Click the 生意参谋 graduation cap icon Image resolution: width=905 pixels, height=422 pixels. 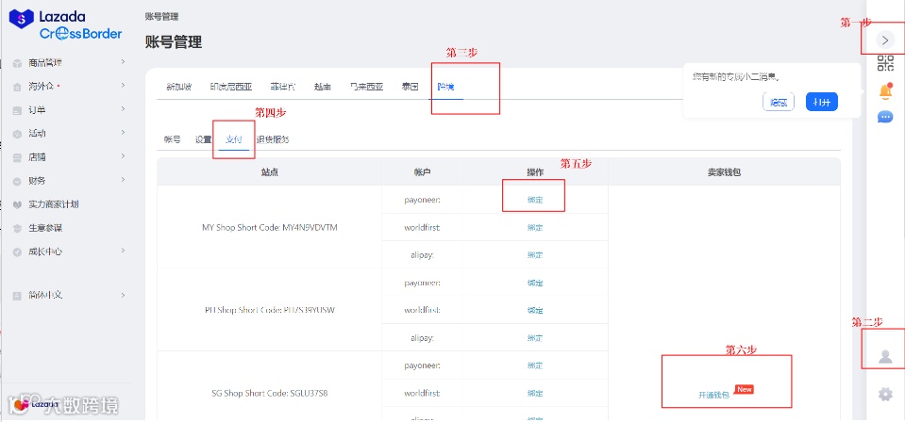coord(17,228)
